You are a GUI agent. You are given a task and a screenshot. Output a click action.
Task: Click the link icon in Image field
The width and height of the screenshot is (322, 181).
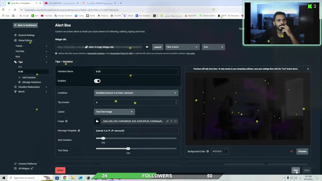pyautogui.click(x=167, y=121)
